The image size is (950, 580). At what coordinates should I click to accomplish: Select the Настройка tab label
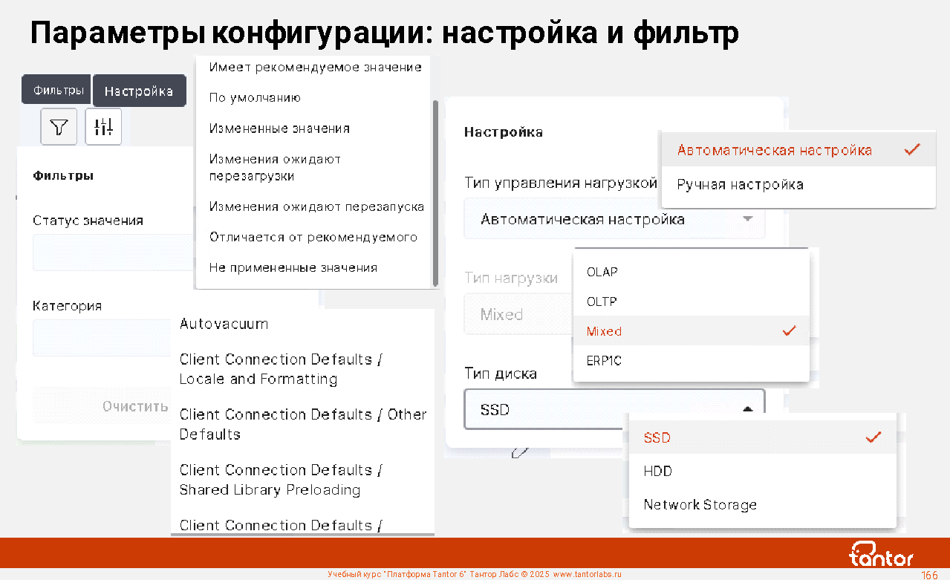[x=139, y=91]
